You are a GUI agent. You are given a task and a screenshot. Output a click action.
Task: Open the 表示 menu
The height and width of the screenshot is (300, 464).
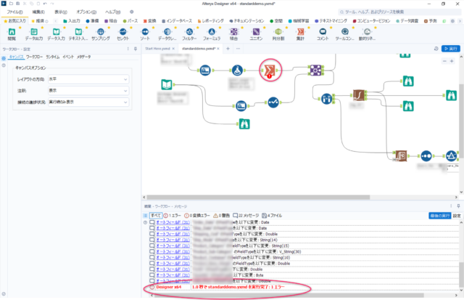click(x=61, y=12)
